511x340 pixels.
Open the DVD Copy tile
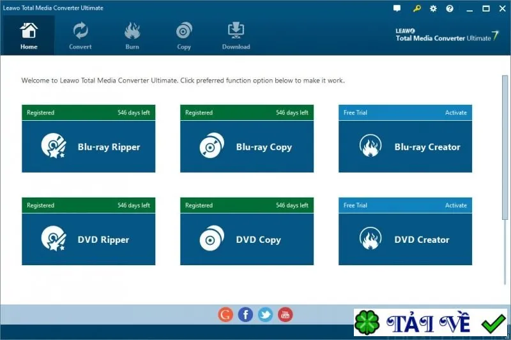247,239
